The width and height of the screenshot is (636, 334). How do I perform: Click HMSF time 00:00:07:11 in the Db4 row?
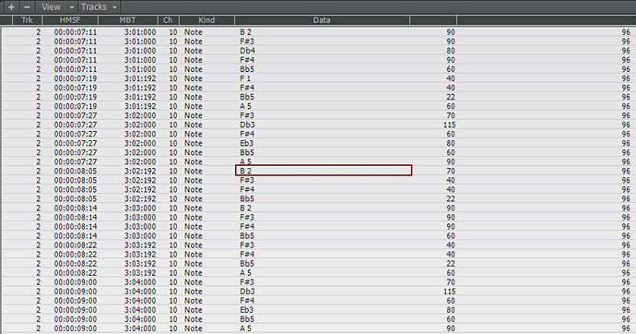tap(76, 51)
